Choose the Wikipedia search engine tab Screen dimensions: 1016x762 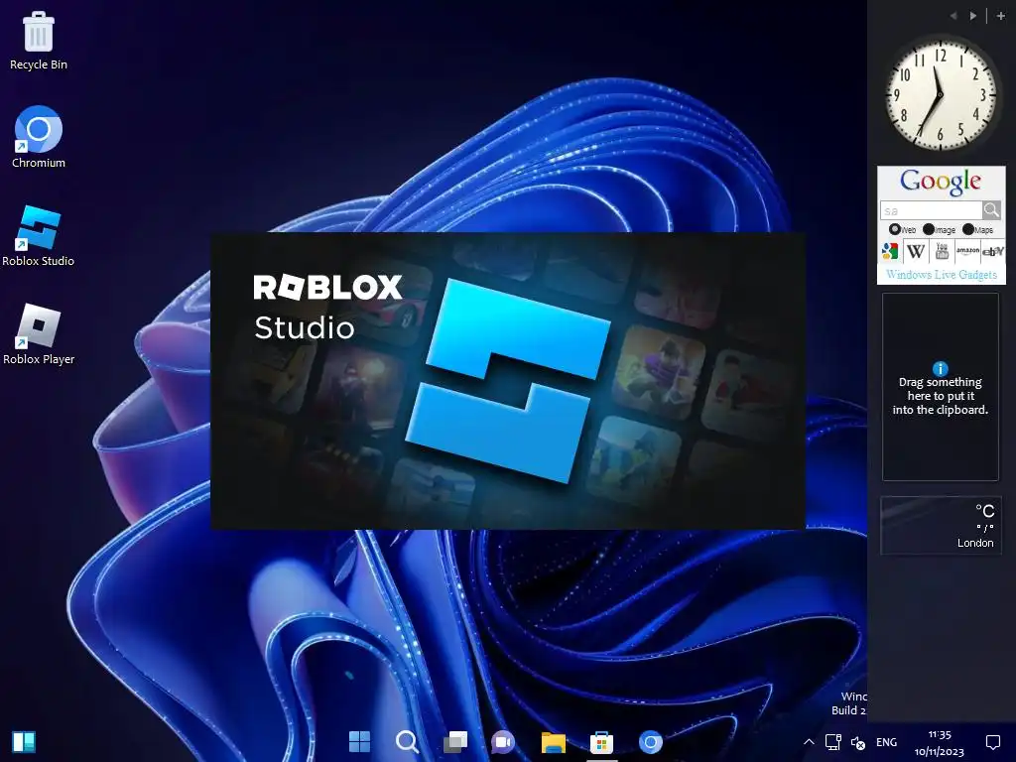(x=916, y=251)
